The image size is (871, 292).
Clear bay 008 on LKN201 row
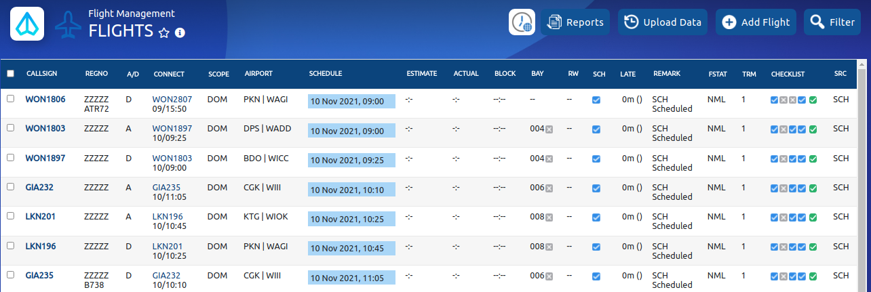tap(549, 217)
